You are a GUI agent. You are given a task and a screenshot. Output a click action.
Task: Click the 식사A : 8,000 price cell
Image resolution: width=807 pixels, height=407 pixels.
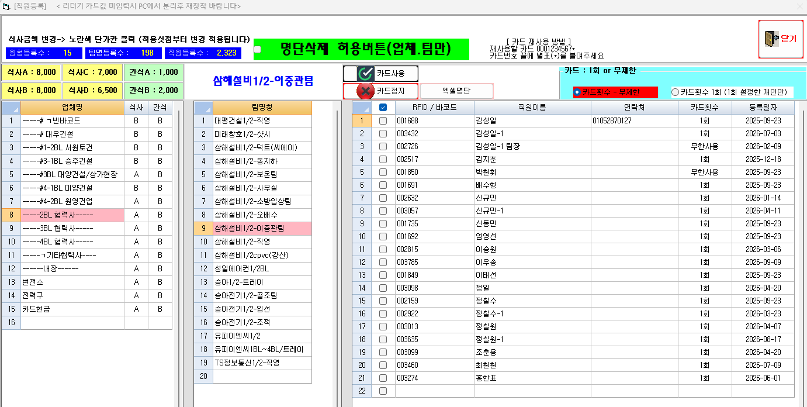click(32, 73)
